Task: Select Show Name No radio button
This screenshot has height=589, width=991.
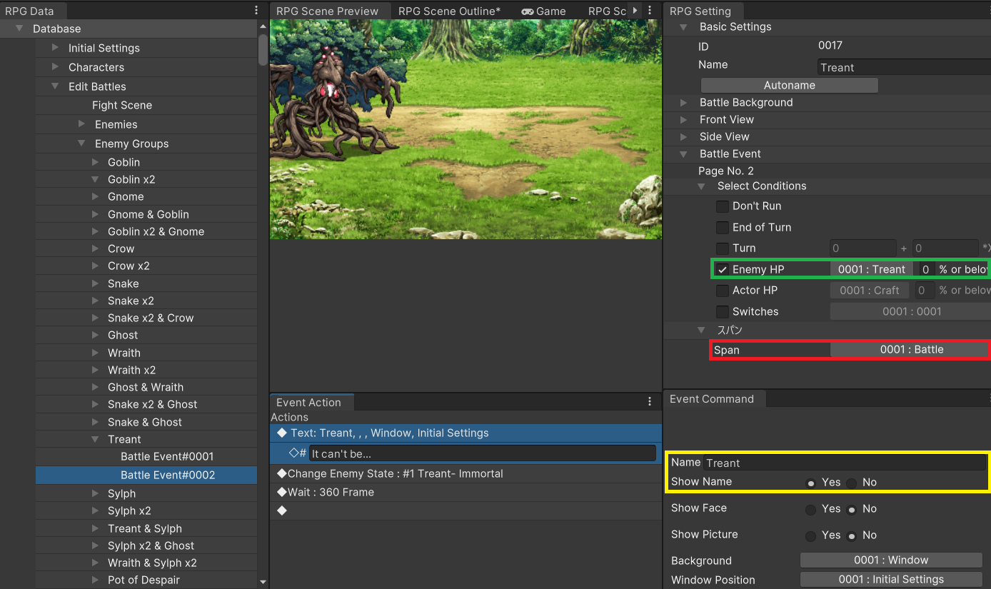Action: coord(851,483)
